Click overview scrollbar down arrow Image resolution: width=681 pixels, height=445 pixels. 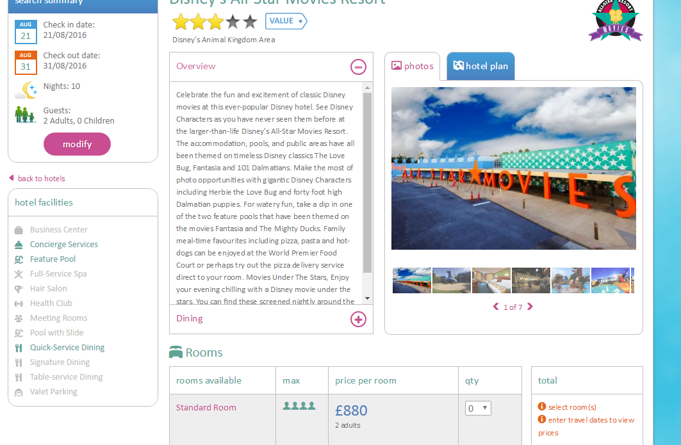368,298
